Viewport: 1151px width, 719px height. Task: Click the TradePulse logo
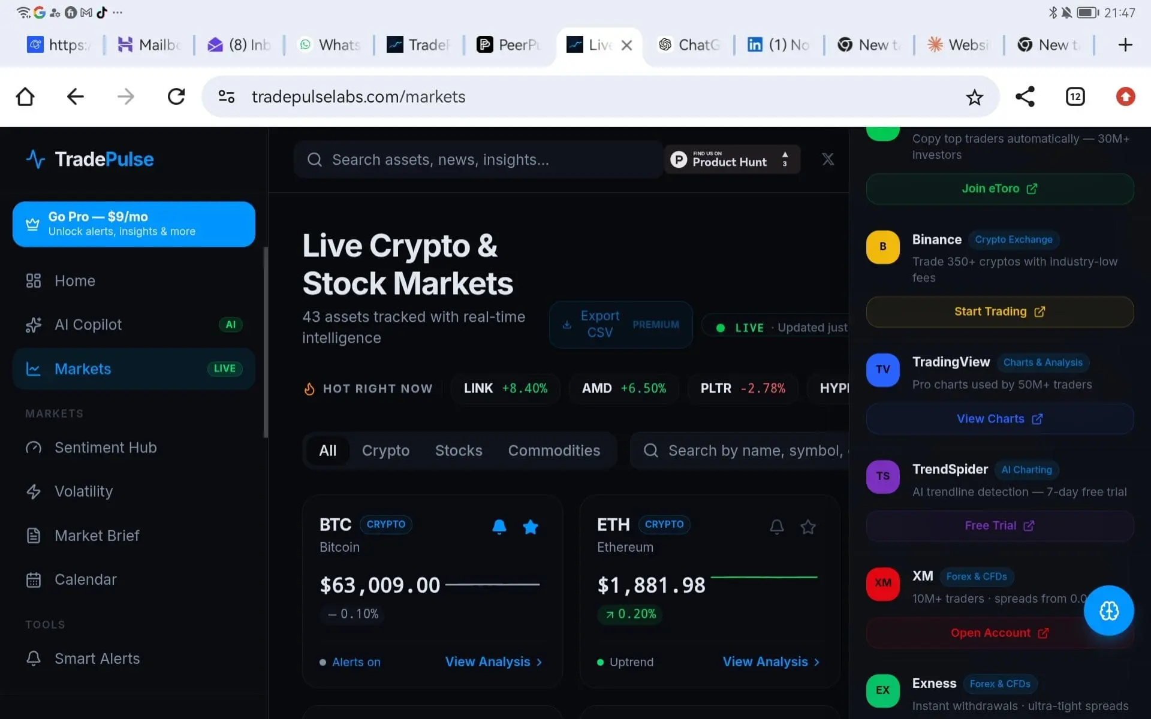(x=90, y=159)
